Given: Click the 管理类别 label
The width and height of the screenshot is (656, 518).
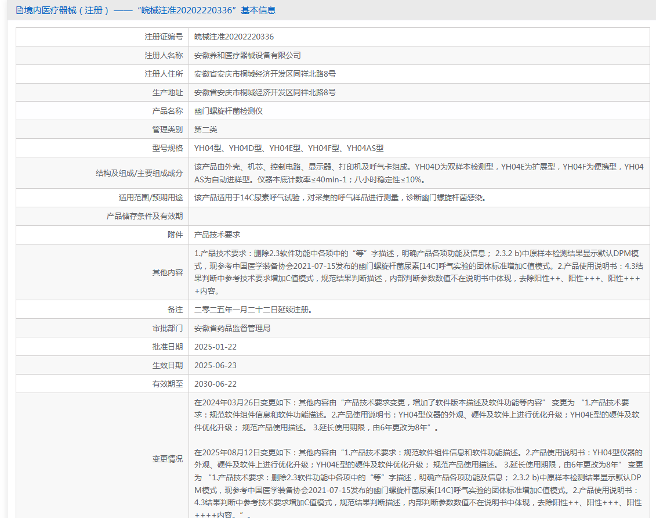Looking at the screenshot, I should pos(168,129).
